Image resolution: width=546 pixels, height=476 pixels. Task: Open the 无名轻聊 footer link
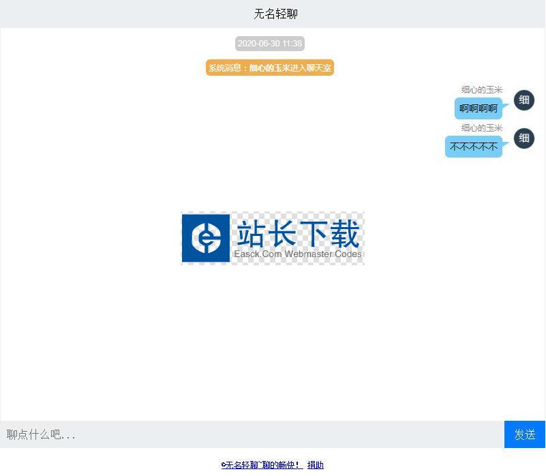[262, 465]
